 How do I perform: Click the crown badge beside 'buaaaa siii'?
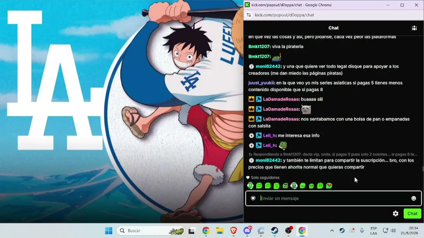(251, 99)
